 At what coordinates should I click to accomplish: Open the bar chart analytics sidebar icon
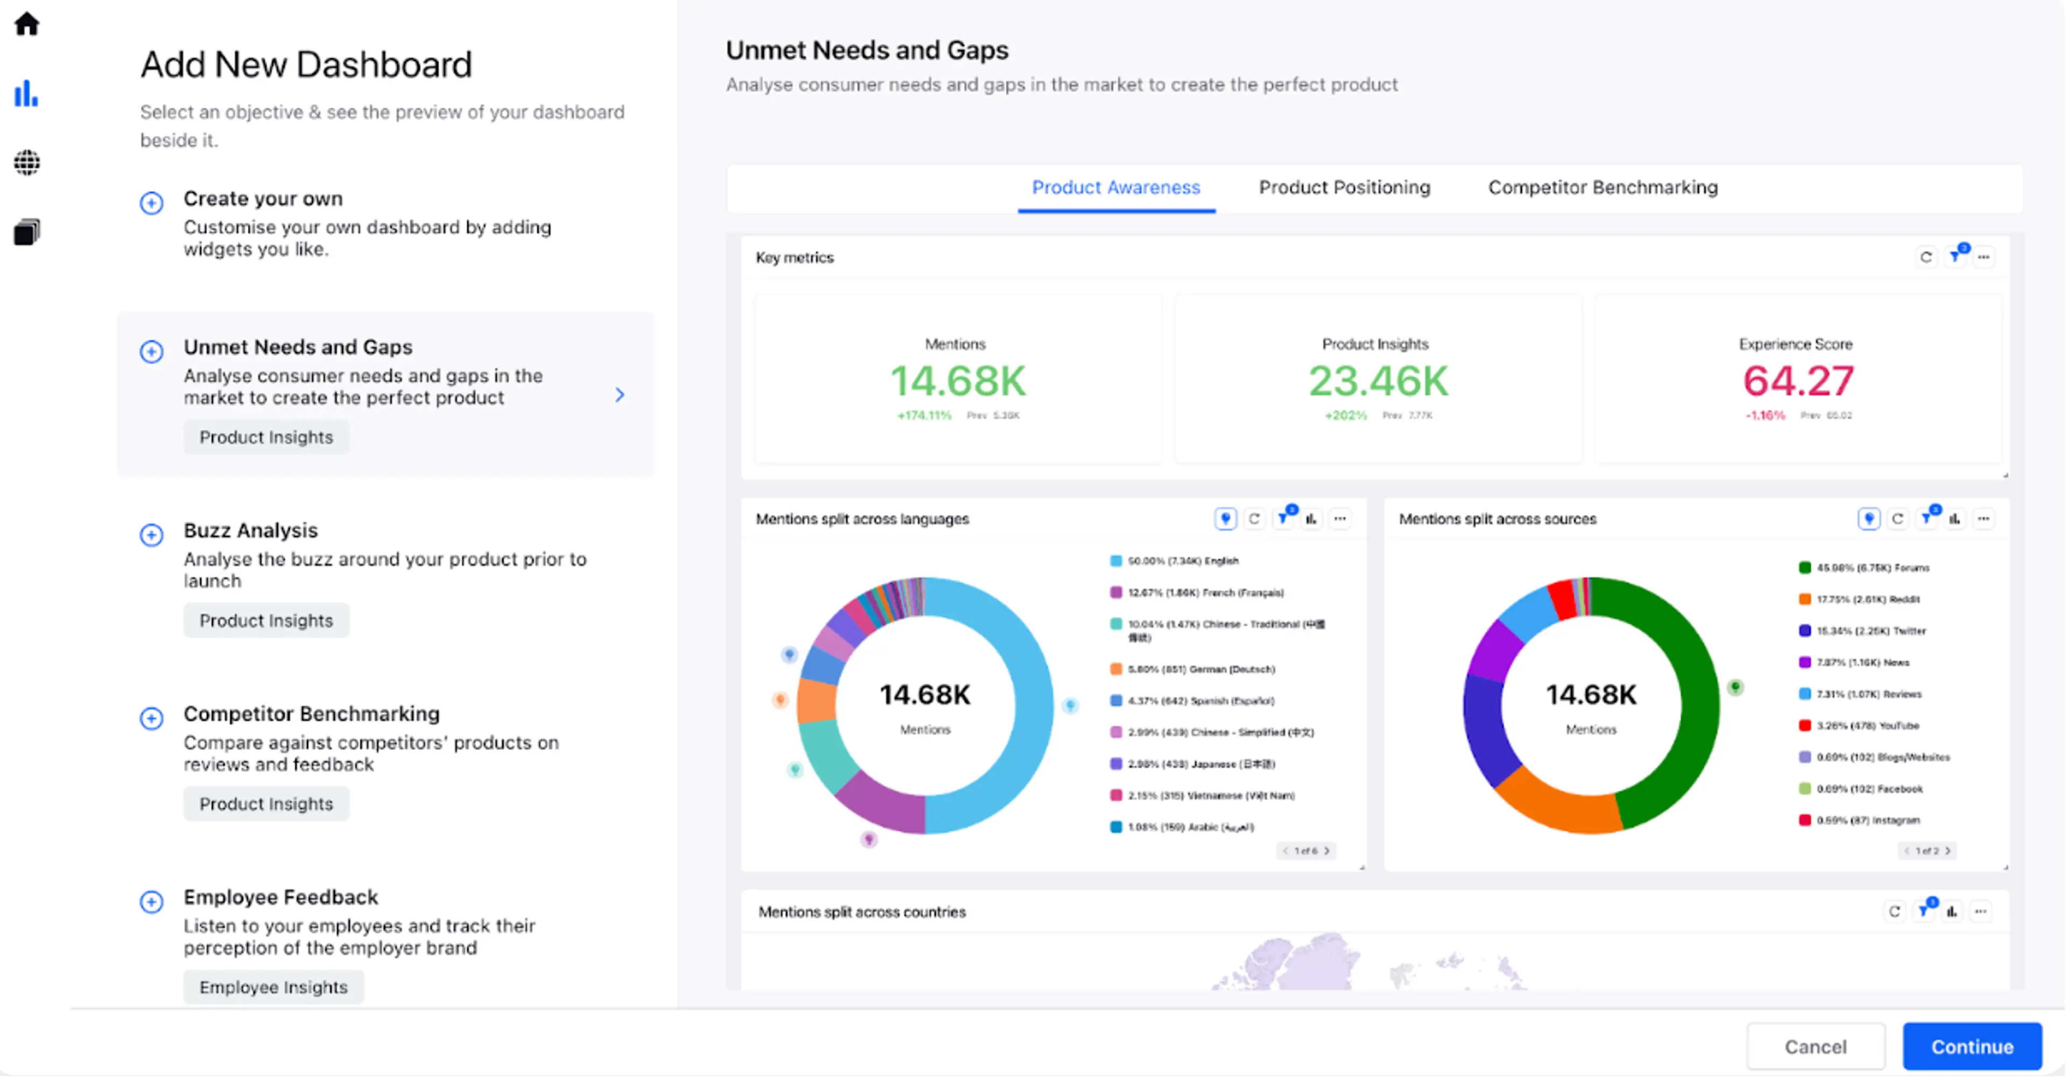[x=26, y=93]
